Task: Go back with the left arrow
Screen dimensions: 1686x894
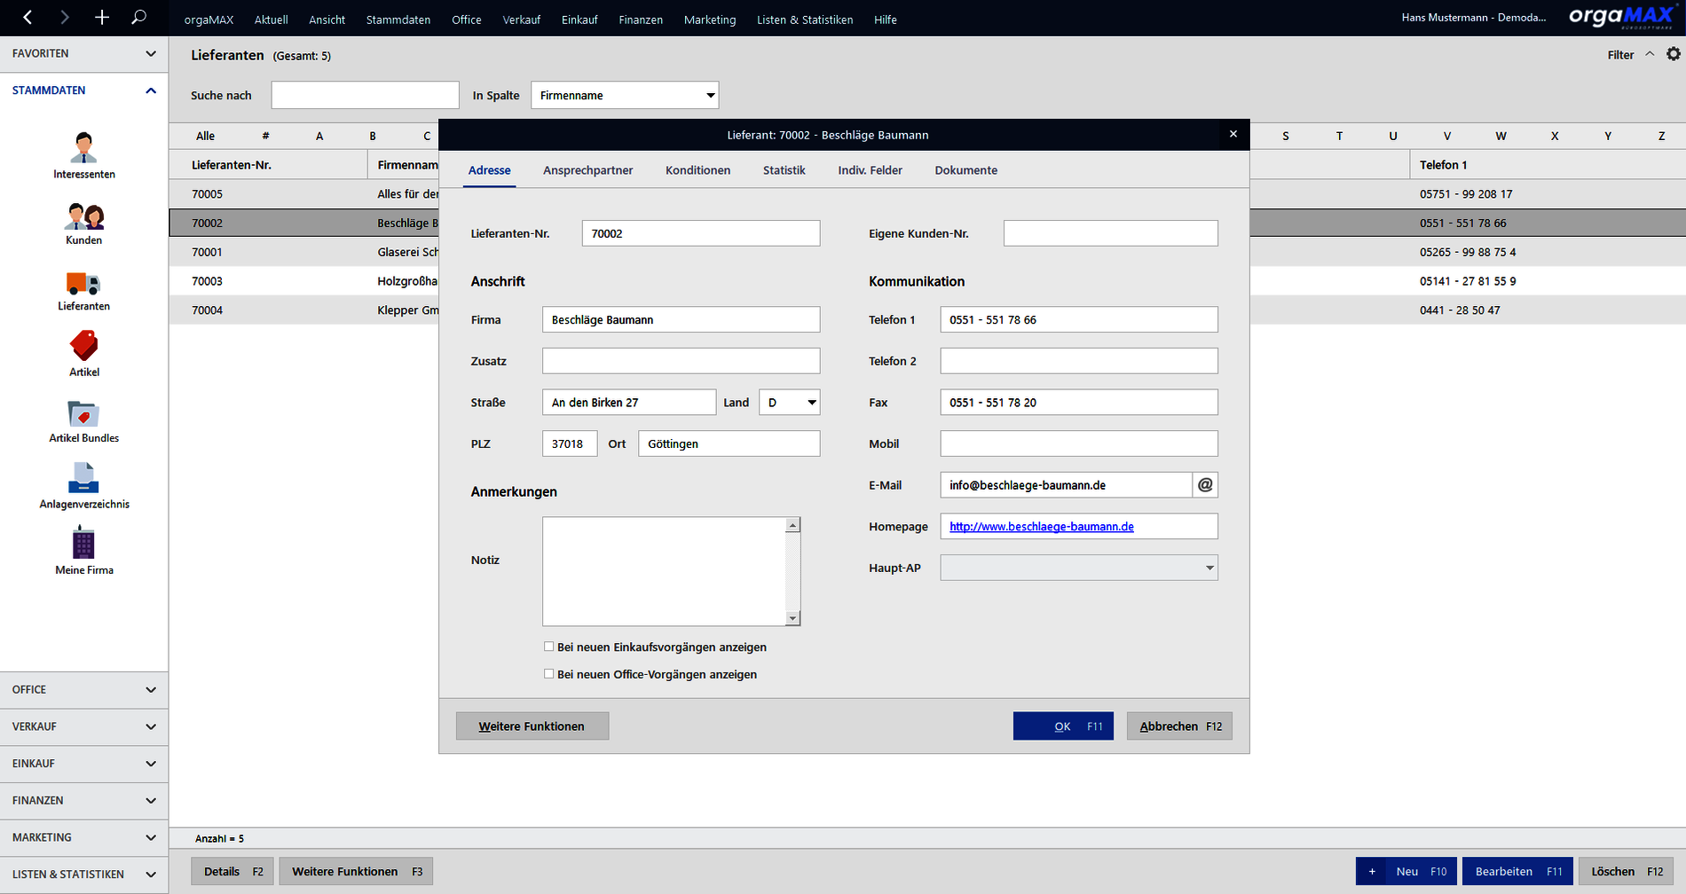Action: click(x=28, y=17)
